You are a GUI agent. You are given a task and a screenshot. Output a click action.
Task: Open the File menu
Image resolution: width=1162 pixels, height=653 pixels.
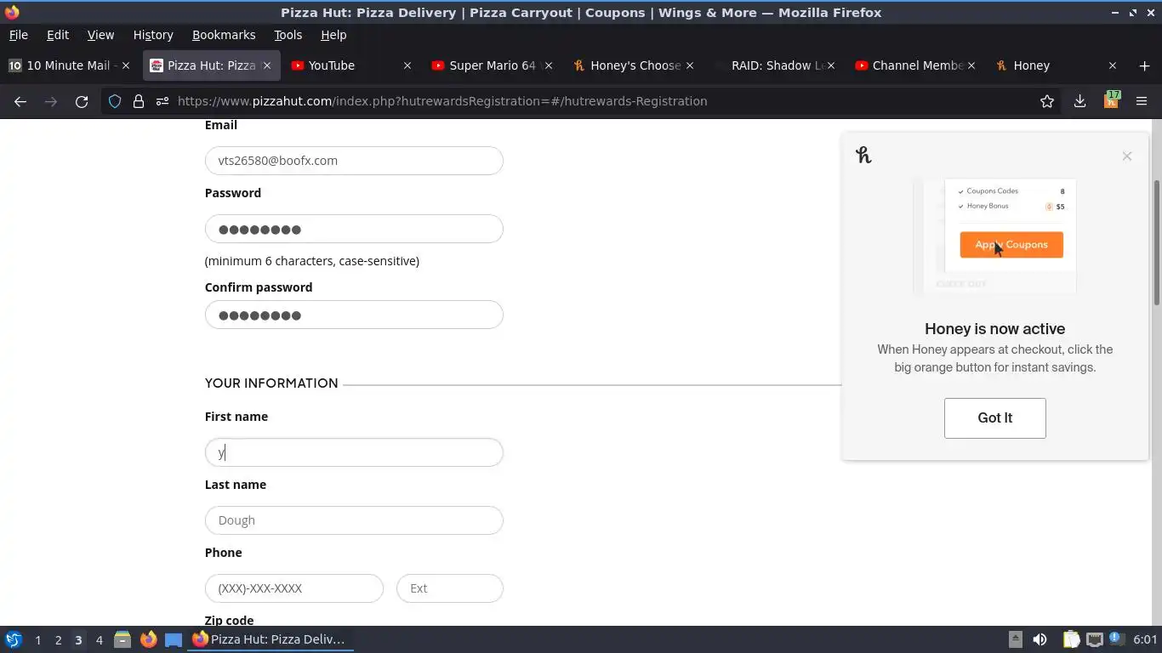[x=18, y=35]
